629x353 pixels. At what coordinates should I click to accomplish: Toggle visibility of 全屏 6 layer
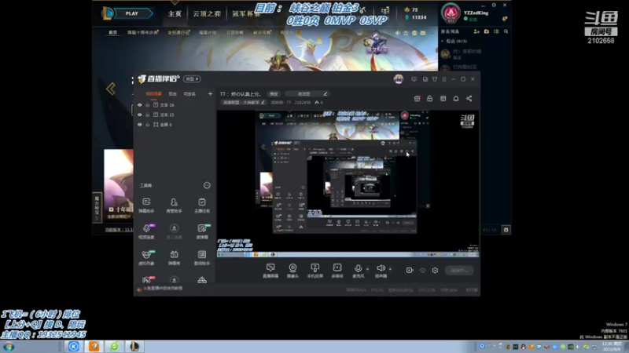140,125
